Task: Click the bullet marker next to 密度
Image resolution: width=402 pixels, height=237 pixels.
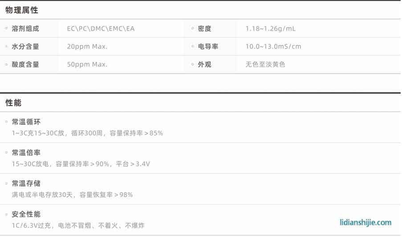Action: 192,28
